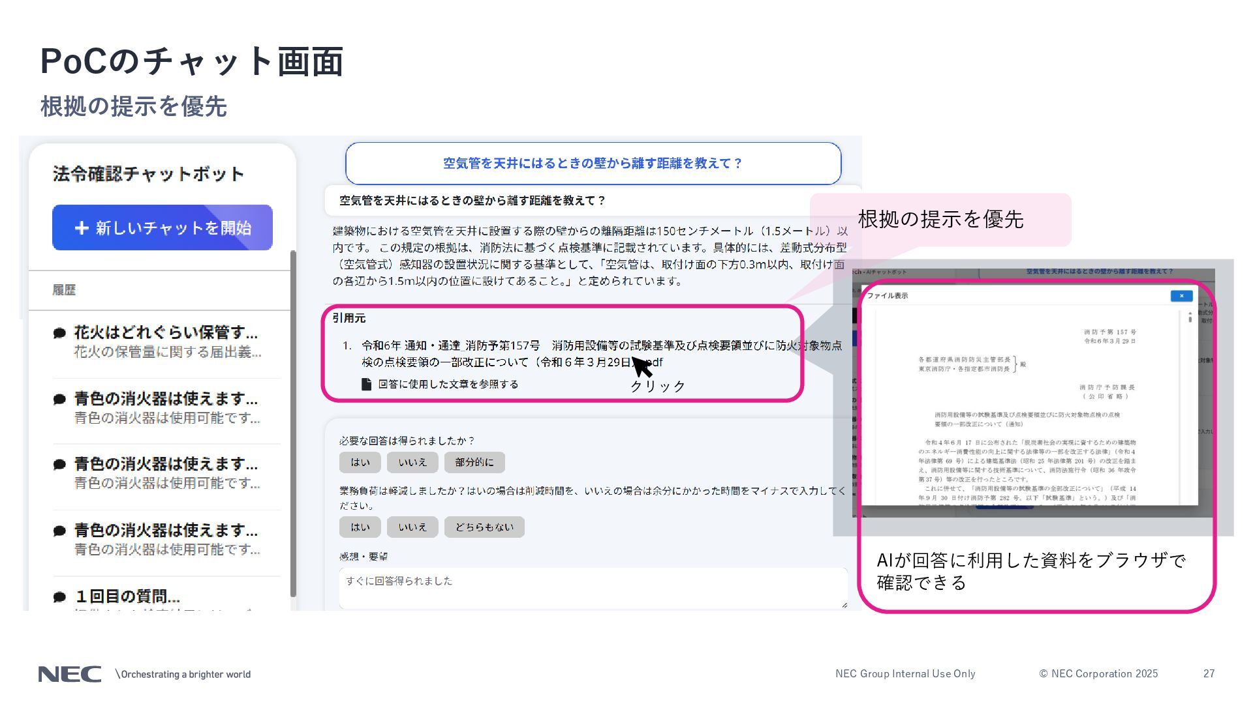Viewport: 1253px width, 704px height.
Task: Click the NEC logo in footer
Action: pos(70,674)
